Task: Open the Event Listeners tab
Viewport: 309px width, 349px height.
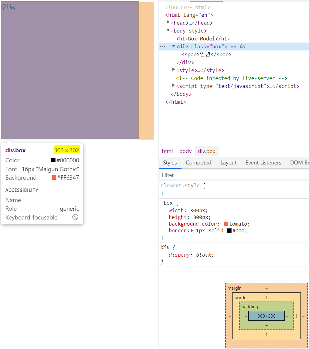Action: [x=263, y=163]
